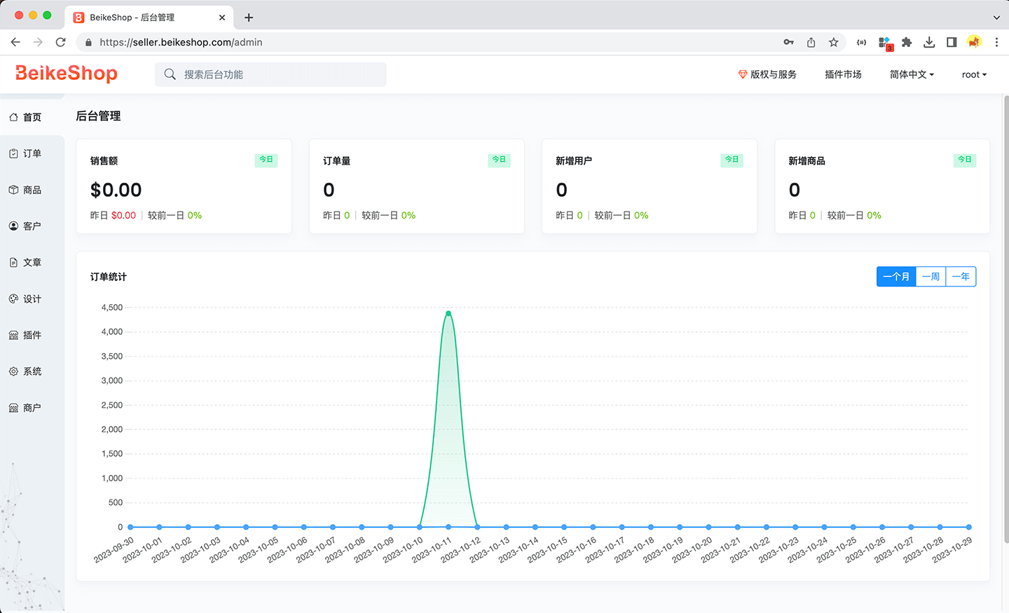Click the 订单统计 chart title
Screen dimensions: 1009x613
[x=109, y=277]
